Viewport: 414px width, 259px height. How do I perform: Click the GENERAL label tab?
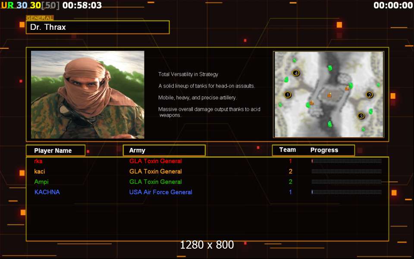pos(40,18)
